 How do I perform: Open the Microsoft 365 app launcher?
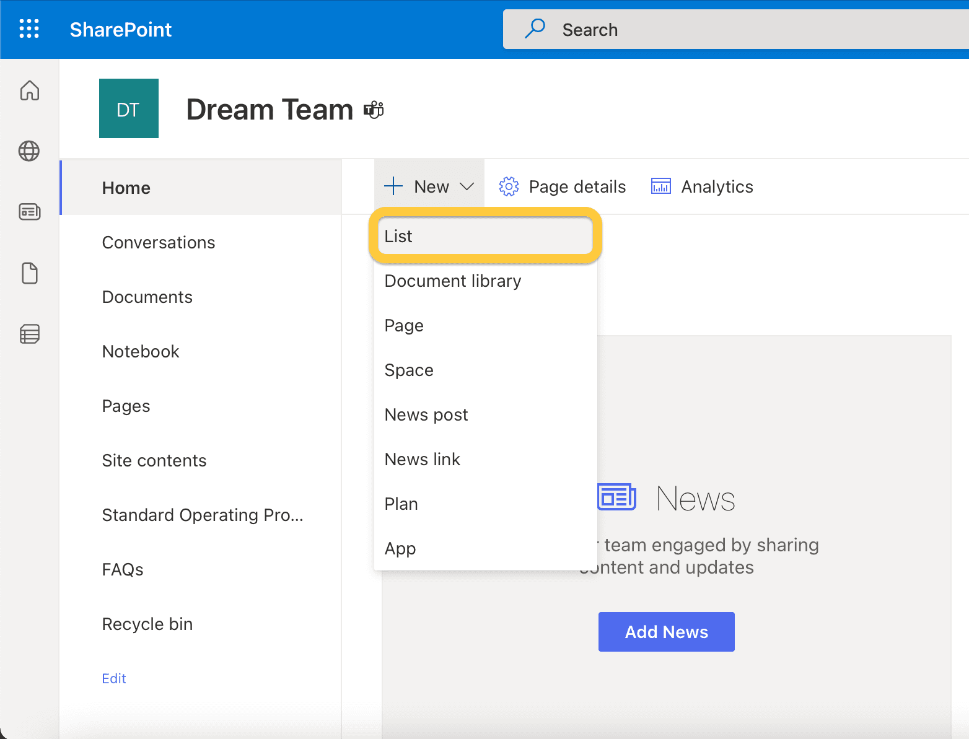coord(29,29)
